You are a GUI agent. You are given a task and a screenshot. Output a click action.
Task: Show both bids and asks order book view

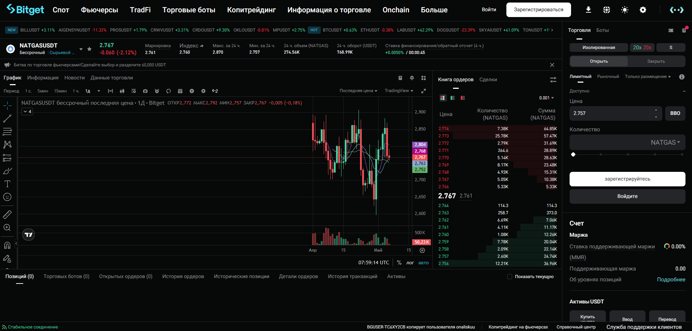click(x=442, y=98)
